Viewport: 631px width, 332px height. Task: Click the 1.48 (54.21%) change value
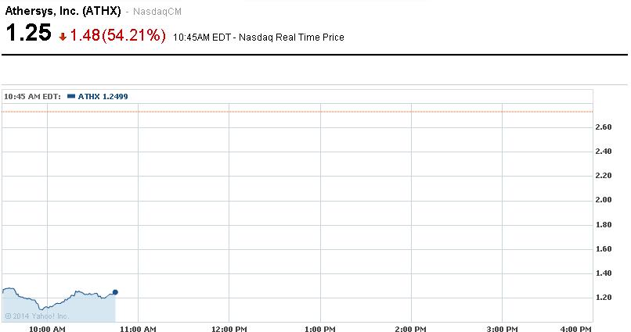pyautogui.click(x=117, y=36)
